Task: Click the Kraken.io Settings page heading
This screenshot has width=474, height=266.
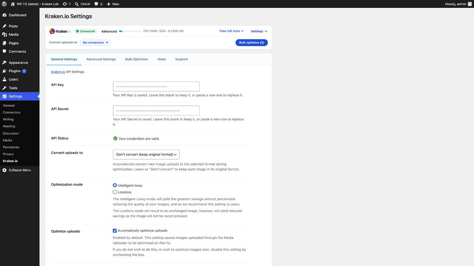Action: click(68, 17)
